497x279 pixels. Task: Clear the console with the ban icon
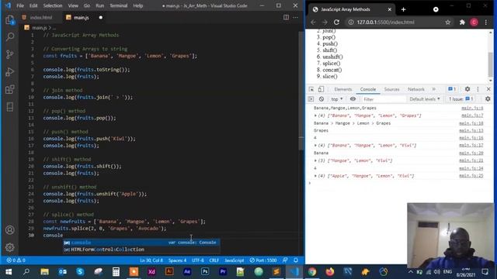(x=321, y=99)
